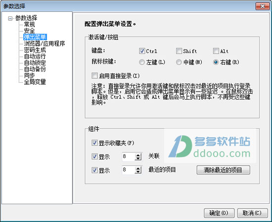
Task: Open 密码生成 settings
Action: (x=35, y=50)
